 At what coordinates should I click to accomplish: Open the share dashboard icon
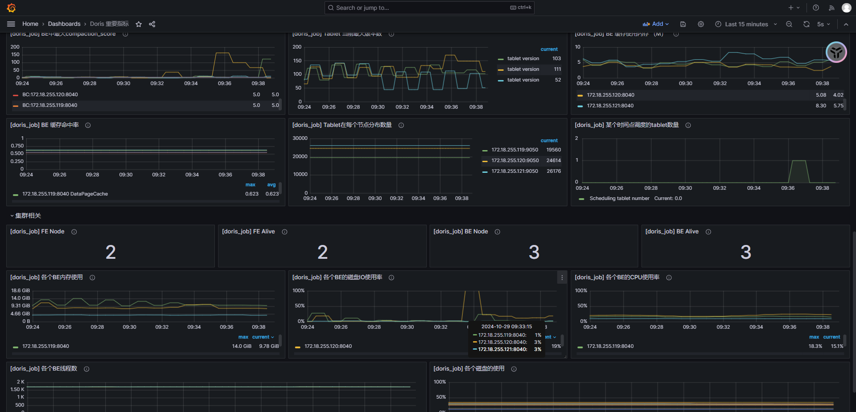click(152, 24)
